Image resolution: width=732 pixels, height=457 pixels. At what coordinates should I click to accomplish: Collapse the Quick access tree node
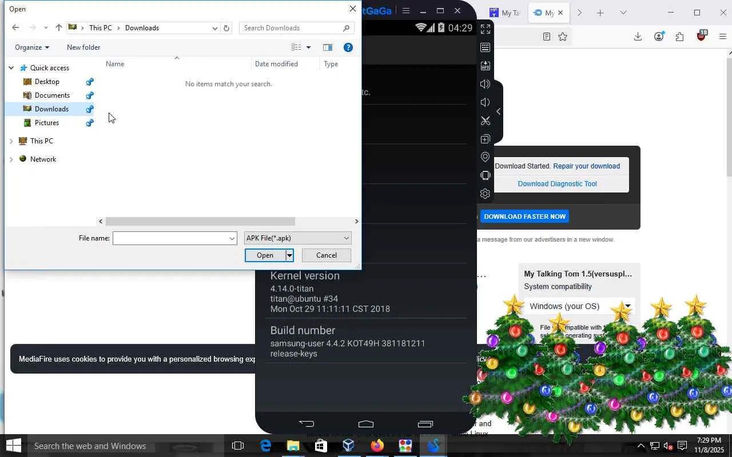(x=11, y=68)
